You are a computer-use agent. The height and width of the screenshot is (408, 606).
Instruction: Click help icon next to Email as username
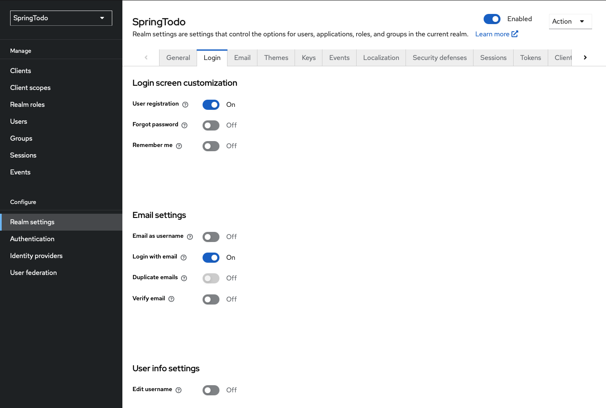190,237
